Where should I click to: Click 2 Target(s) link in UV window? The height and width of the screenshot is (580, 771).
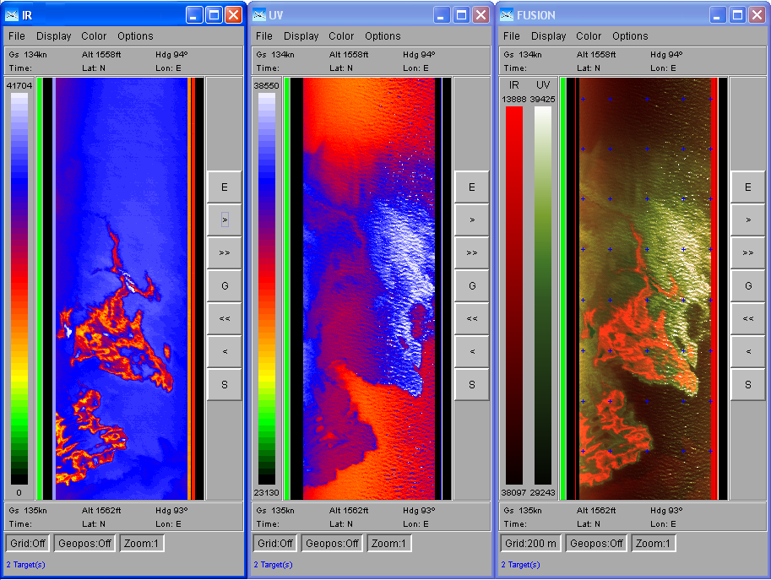(273, 565)
